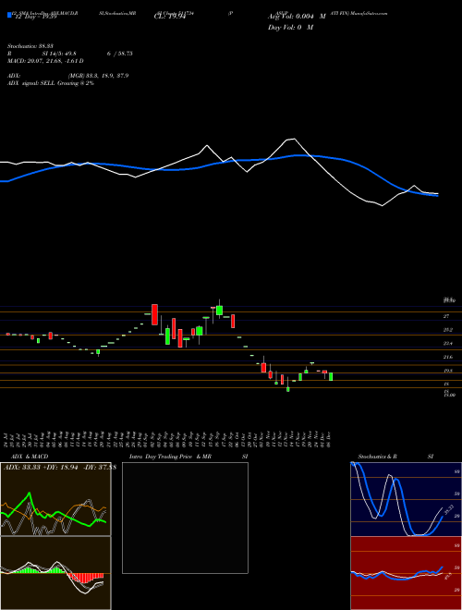
Task: Click the '21.6' price axis label
Action: [447, 357]
